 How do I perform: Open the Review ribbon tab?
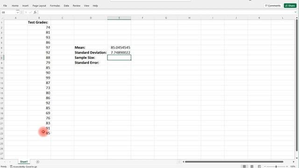click(x=77, y=6)
